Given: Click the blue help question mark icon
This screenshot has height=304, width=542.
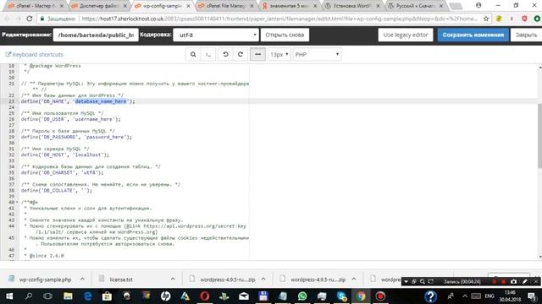Looking at the screenshot, I should tap(431, 296).
